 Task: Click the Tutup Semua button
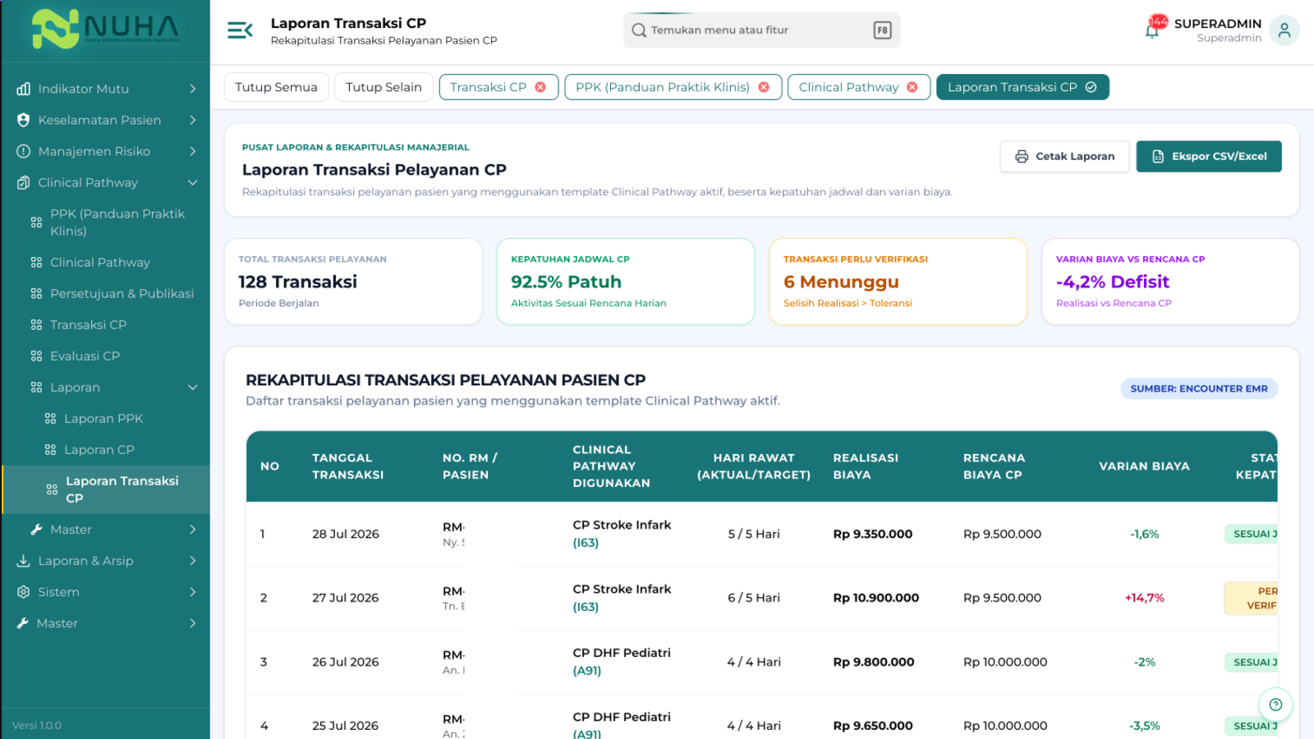coord(276,87)
